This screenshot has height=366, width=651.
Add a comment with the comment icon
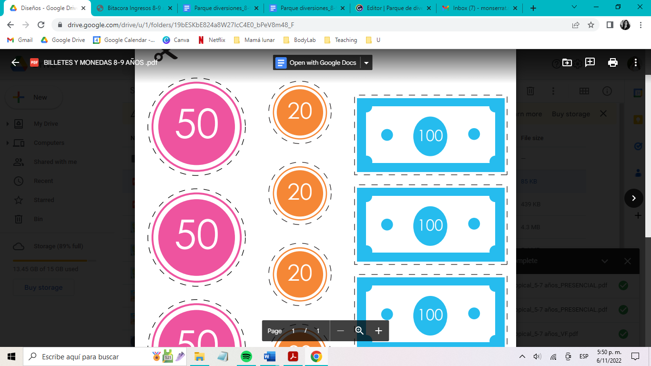(x=590, y=62)
